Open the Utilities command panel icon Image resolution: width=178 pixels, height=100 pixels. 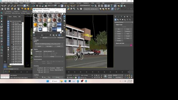[x=130, y=17]
